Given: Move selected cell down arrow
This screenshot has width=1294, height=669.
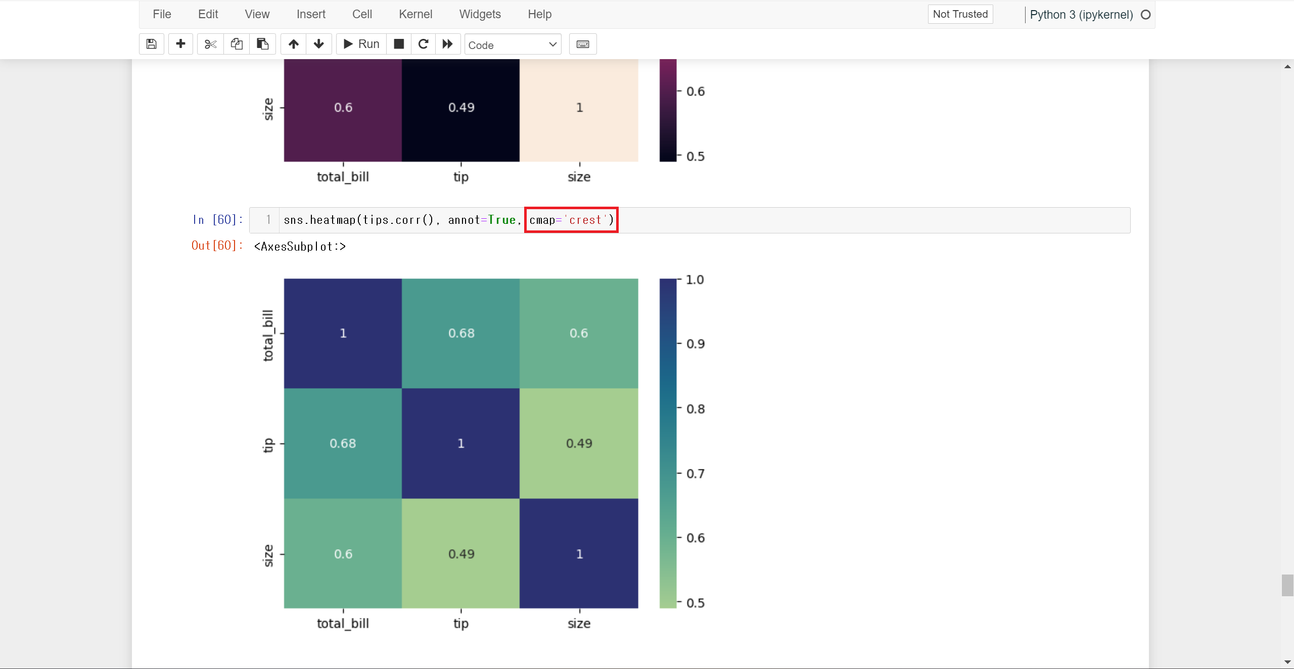Looking at the screenshot, I should pos(319,44).
